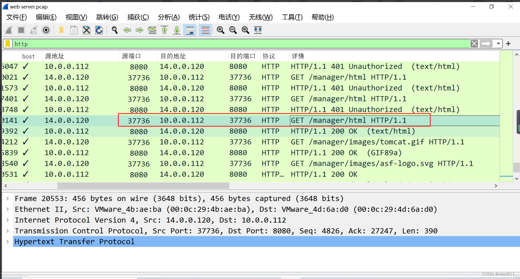520x279 pixels.
Task: Open the 无线(W) menu
Action: click(261, 17)
